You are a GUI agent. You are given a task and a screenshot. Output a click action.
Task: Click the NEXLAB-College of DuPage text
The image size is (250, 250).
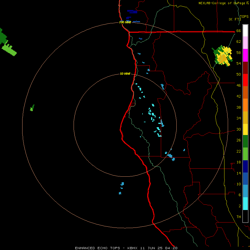click(222, 3)
